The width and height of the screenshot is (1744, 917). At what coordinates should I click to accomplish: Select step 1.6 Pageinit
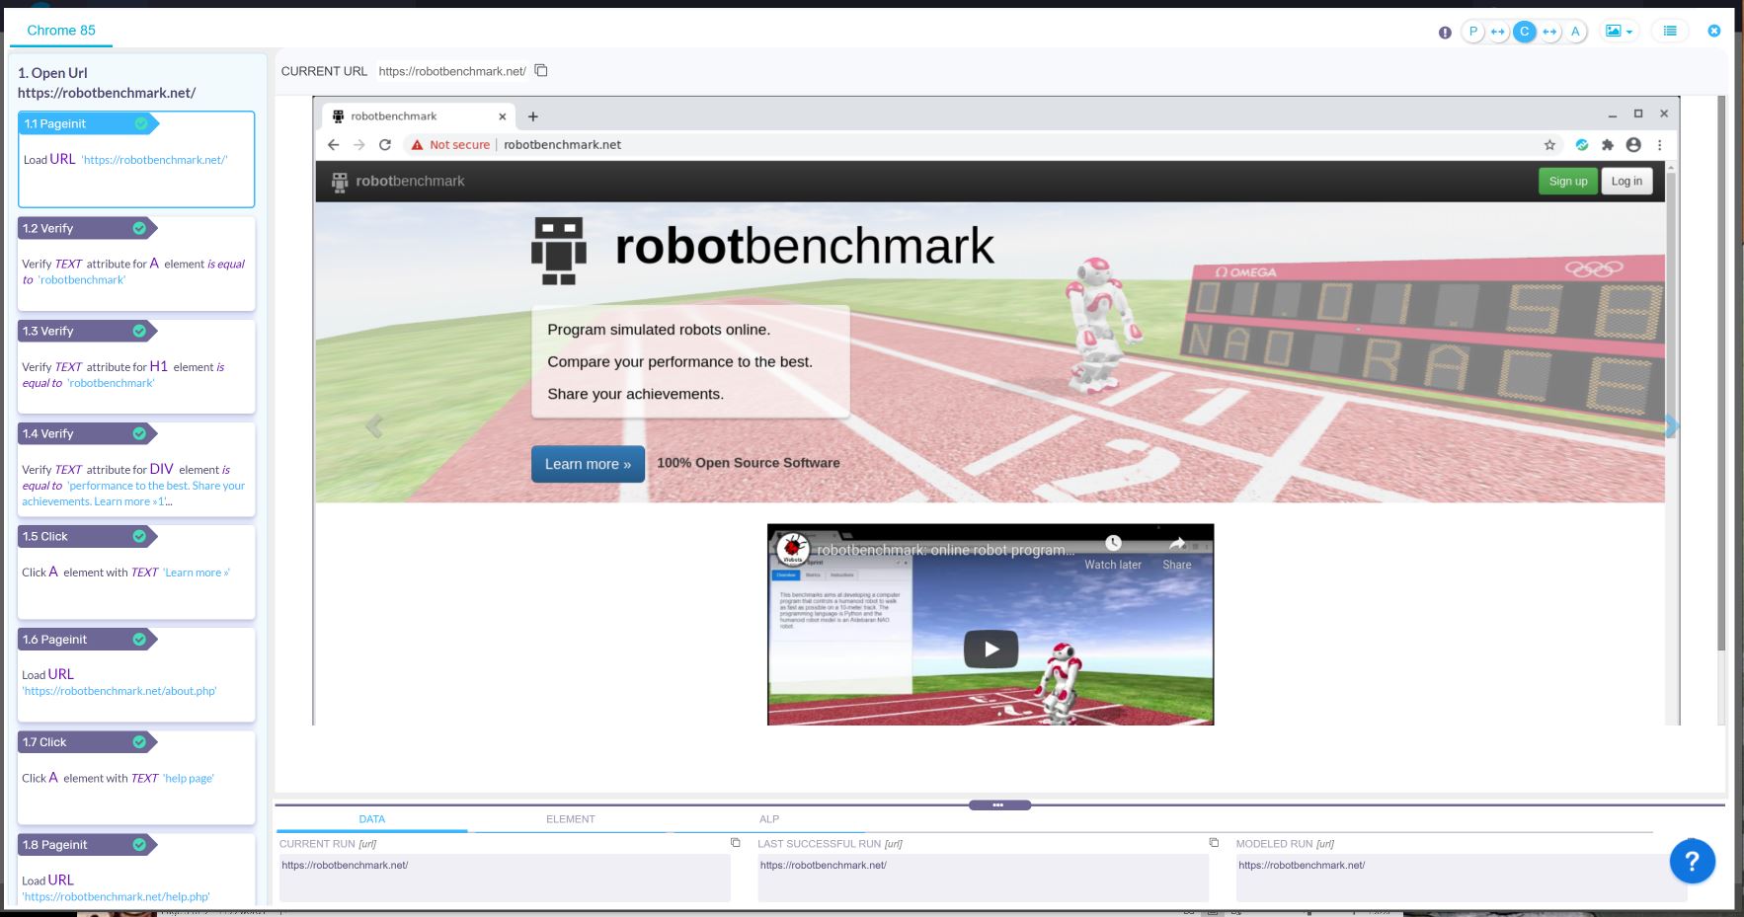136,674
